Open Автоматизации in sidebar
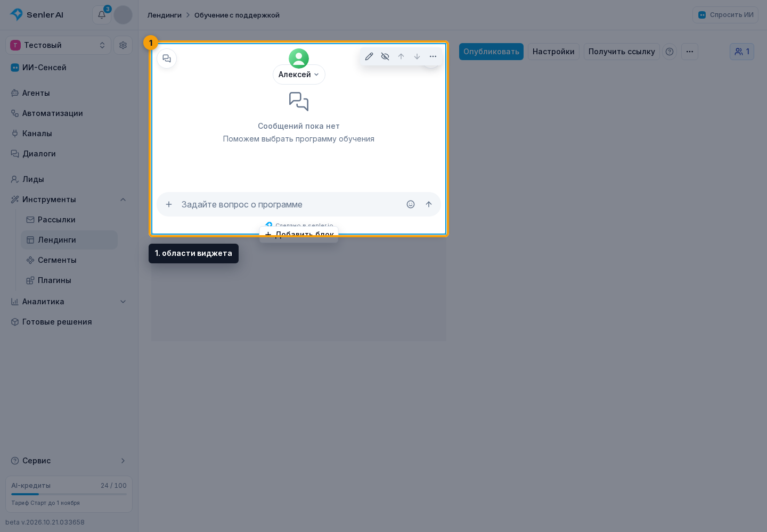Screen dimensions: 767x532 pos(69,113)
